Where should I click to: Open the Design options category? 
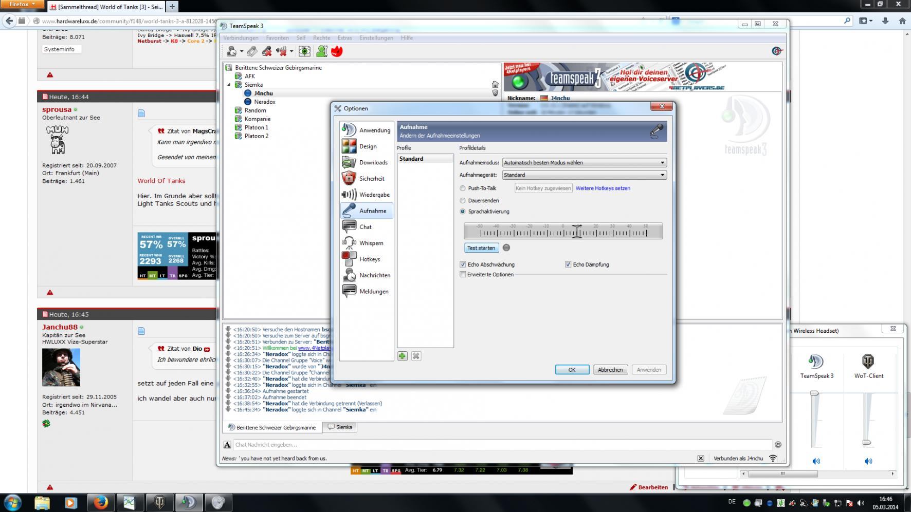point(366,146)
